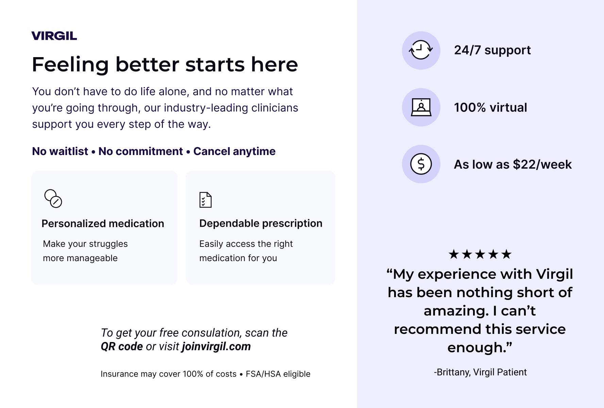604x408 pixels.
Task: Click the pills icon for Personalized medication
Action: (53, 199)
